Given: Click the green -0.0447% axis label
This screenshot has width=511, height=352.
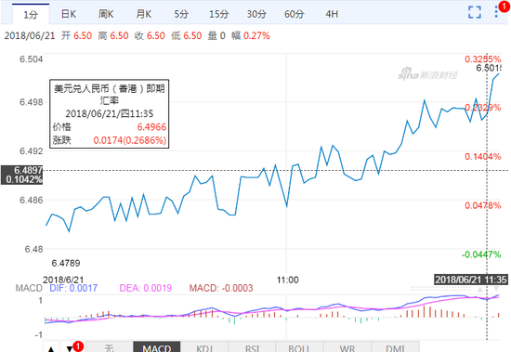Looking at the screenshot, I should coord(481,254).
